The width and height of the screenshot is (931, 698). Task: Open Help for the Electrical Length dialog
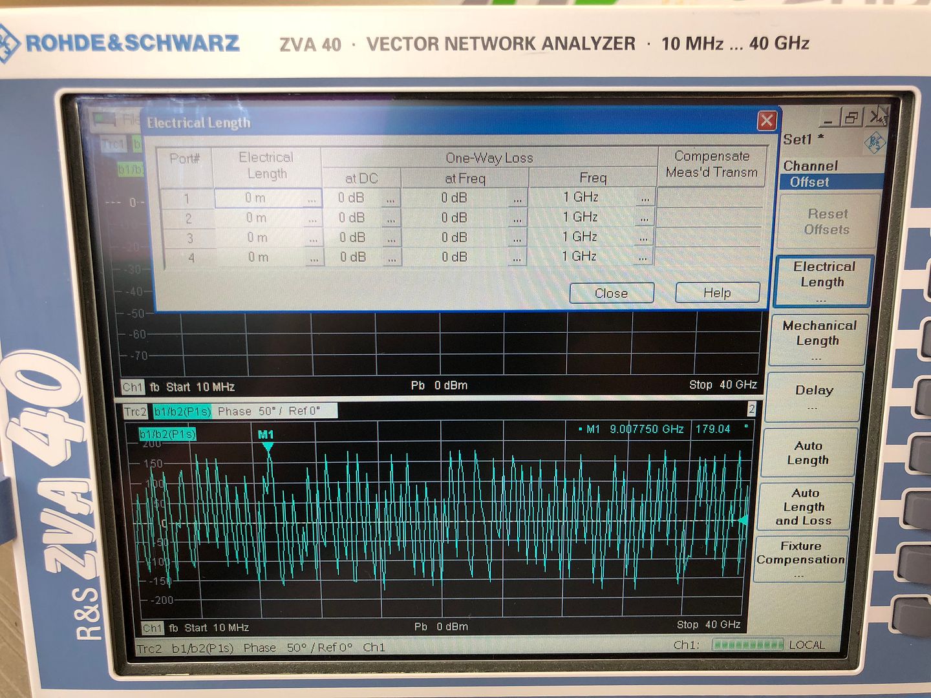click(717, 293)
